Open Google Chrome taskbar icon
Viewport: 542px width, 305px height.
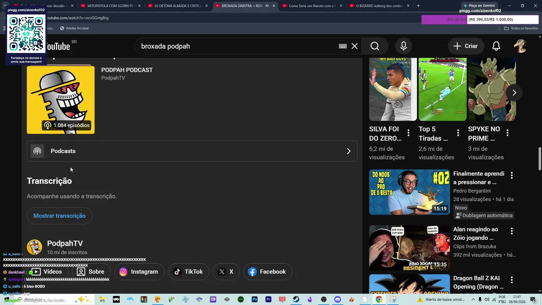[379, 299]
